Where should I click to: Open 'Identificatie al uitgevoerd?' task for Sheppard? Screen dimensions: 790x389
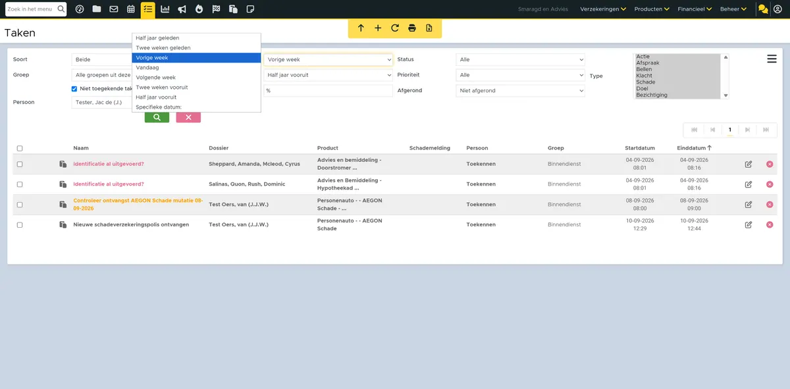(109, 164)
